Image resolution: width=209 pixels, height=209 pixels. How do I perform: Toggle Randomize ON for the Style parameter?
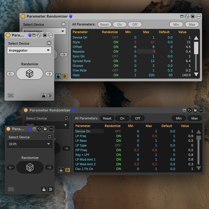[x=115, y=42]
